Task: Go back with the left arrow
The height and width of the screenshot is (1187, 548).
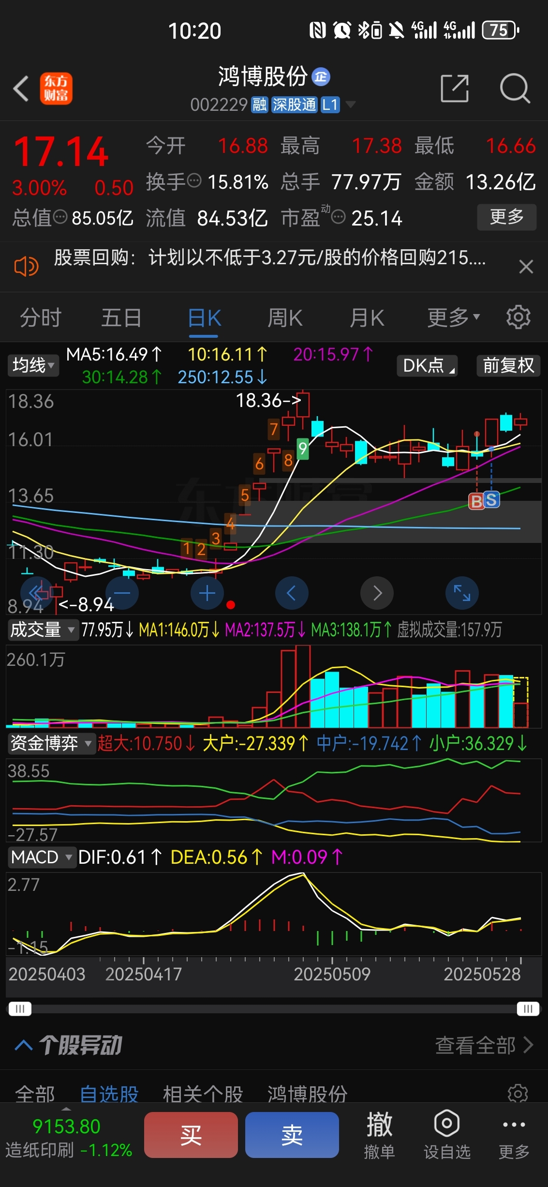Action: (21, 89)
